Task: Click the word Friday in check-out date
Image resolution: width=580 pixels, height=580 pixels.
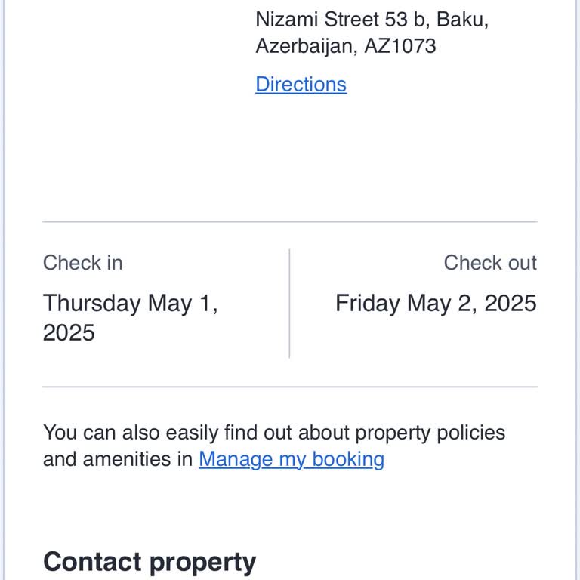Action: [368, 304]
